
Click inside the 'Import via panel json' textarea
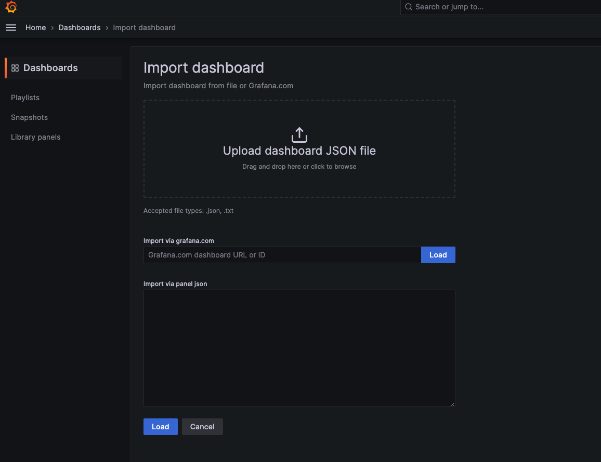click(x=299, y=348)
